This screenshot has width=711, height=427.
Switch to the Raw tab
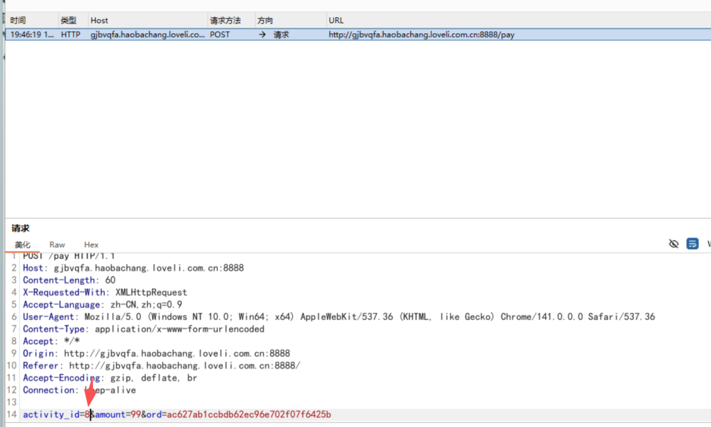click(57, 244)
